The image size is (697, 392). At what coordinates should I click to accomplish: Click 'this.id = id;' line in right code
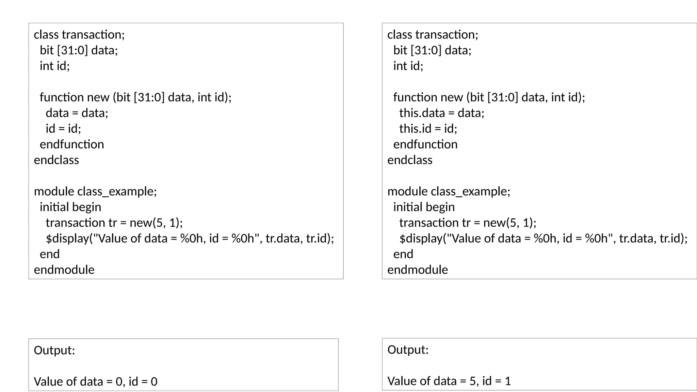[428, 129]
